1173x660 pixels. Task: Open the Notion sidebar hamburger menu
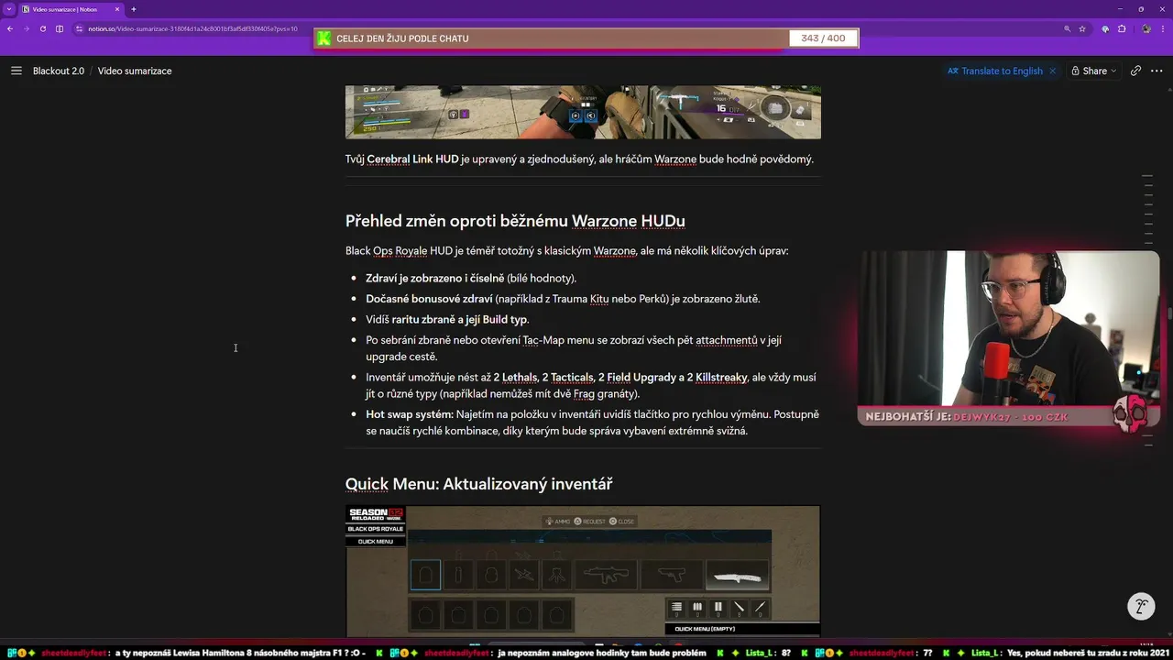click(x=16, y=71)
